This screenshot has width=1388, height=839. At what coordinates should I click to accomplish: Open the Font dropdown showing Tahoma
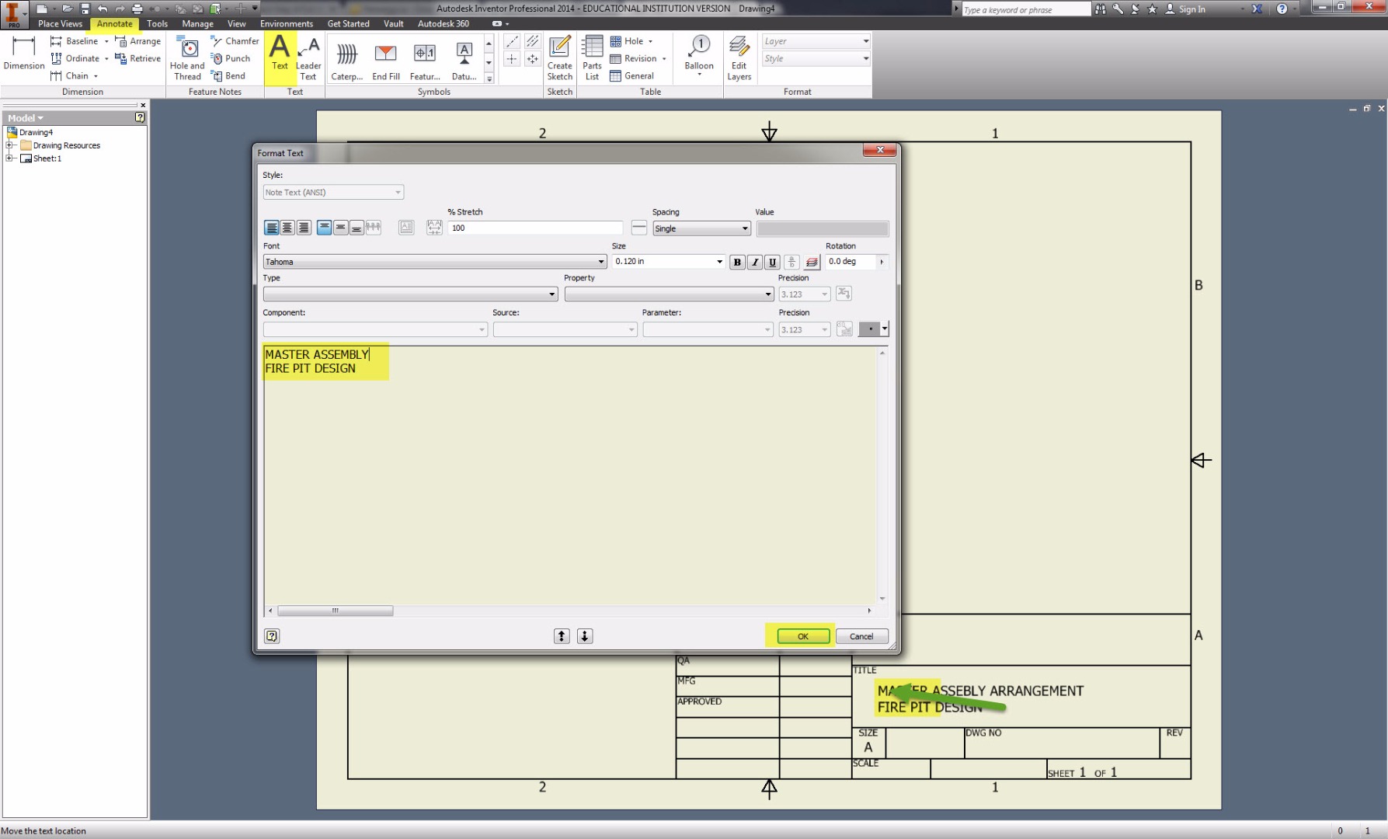434,262
